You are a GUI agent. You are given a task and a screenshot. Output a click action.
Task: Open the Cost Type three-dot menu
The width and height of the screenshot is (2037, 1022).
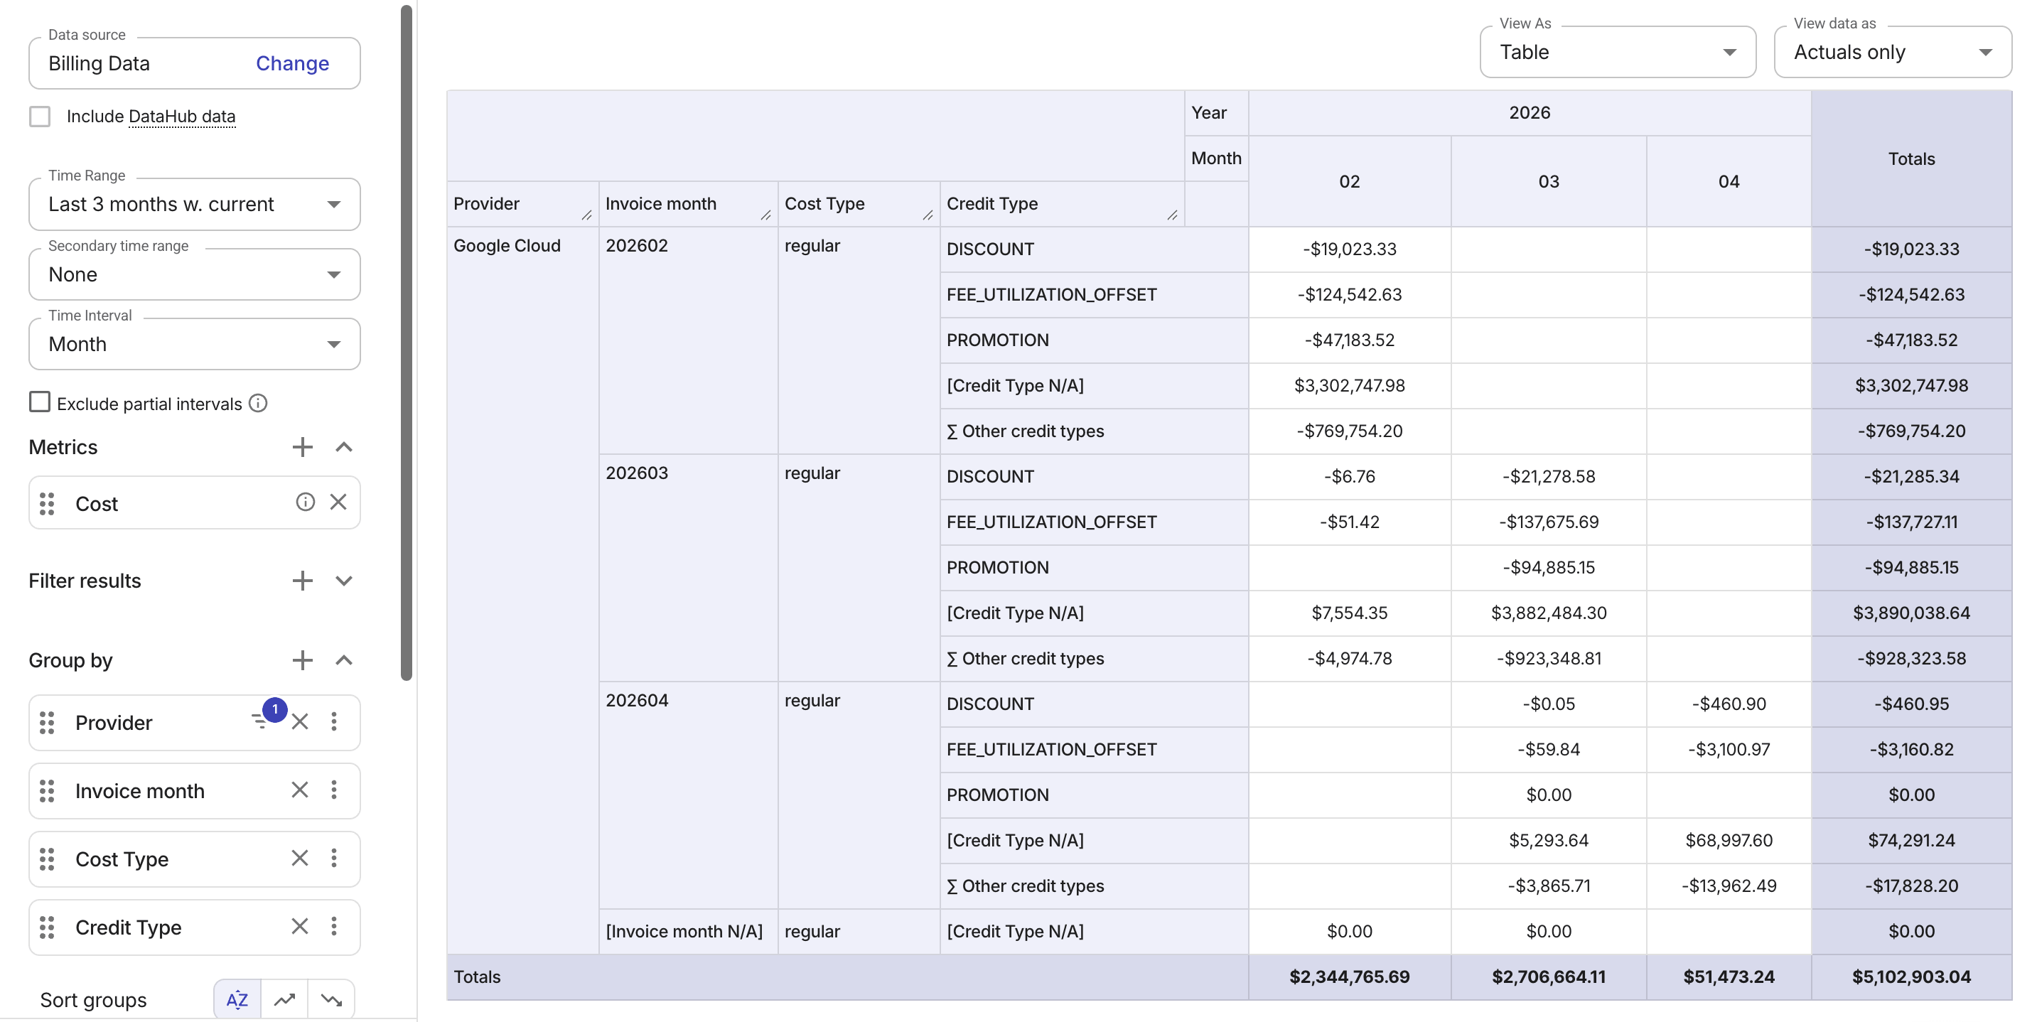pyautogui.click(x=334, y=859)
